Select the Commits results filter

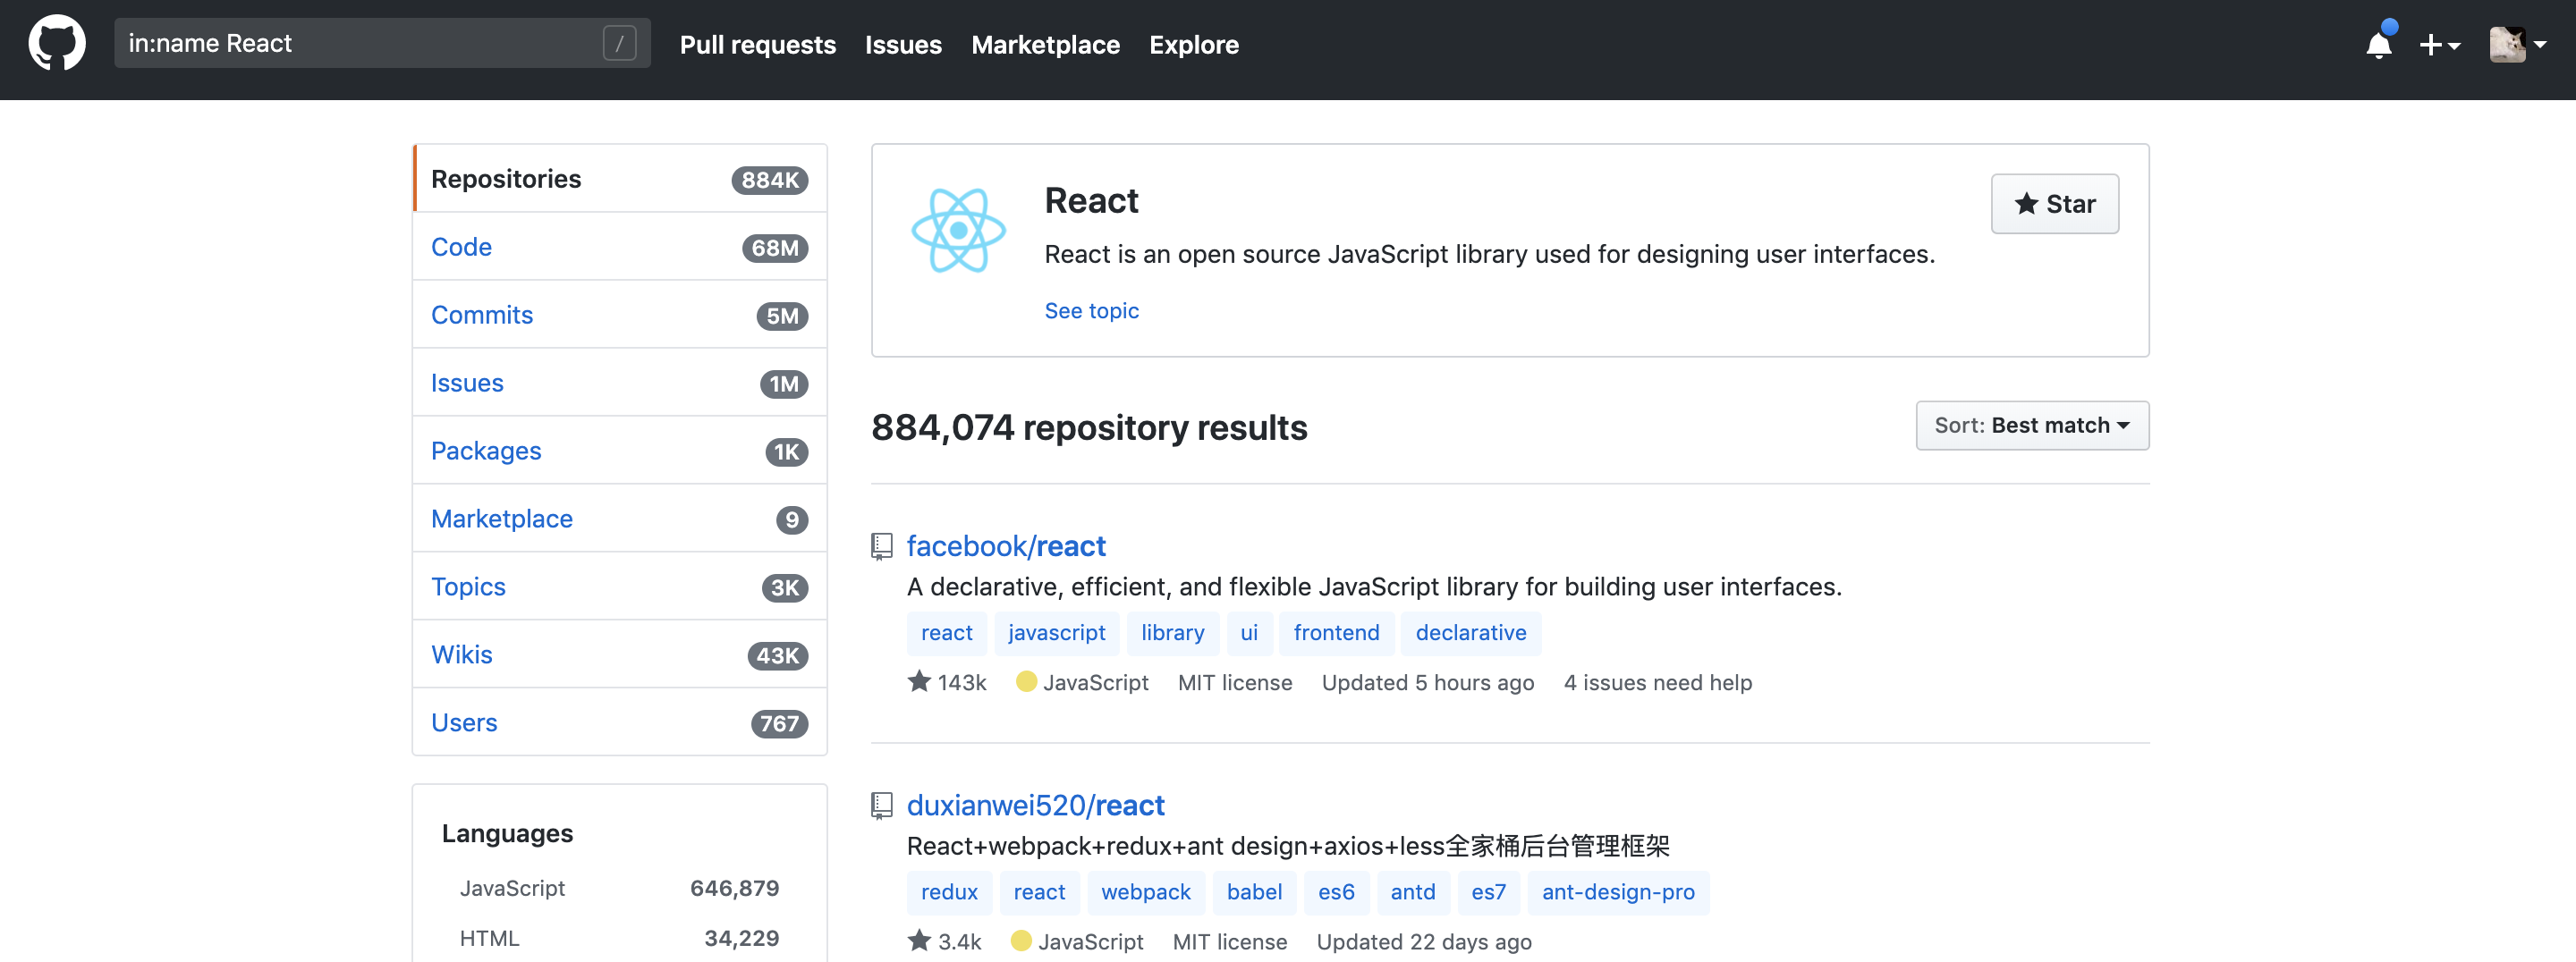point(620,315)
